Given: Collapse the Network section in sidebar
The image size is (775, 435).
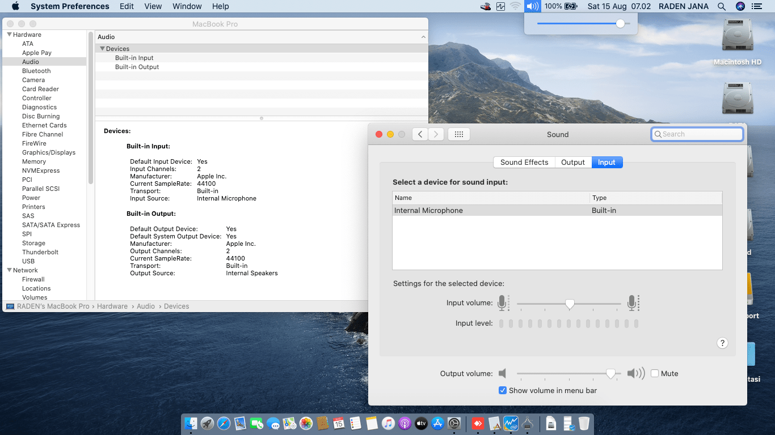Looking at the screenshot, I should point(9,270).
